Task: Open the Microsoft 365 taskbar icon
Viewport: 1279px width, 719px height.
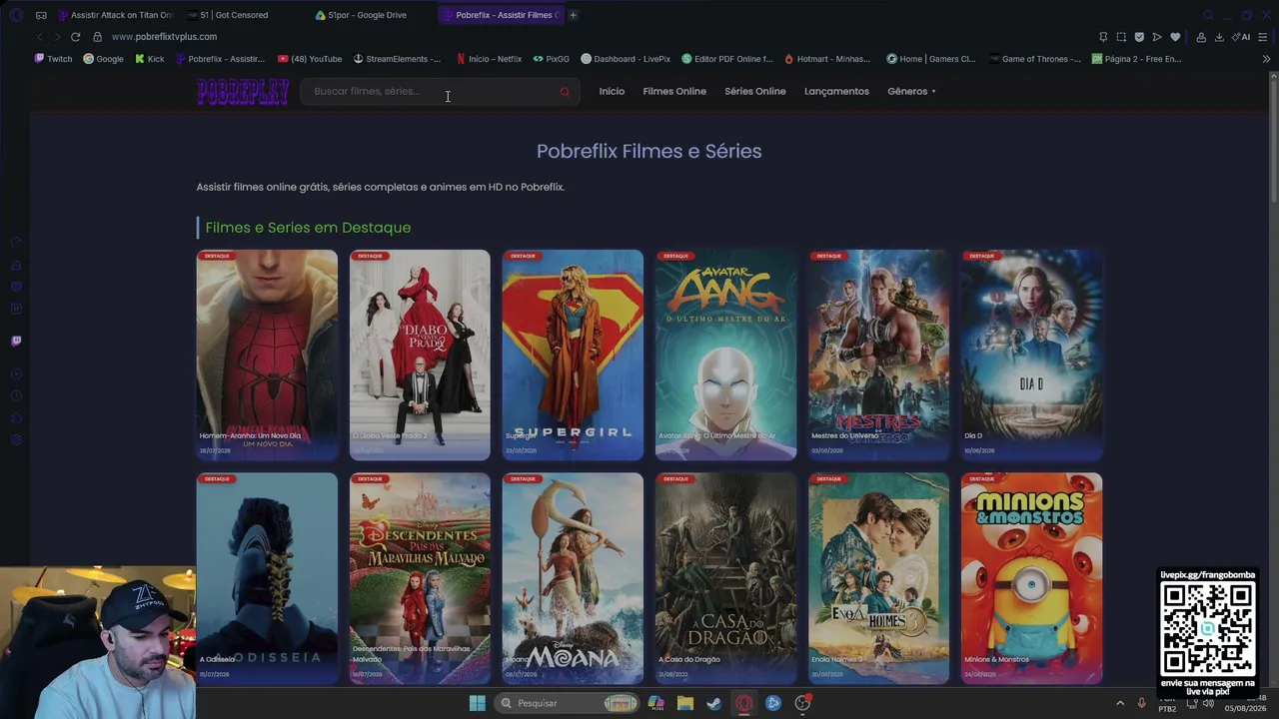Action: (656, 703)
